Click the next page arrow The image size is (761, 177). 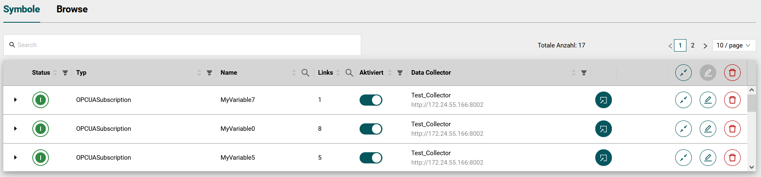coord(705,46)
